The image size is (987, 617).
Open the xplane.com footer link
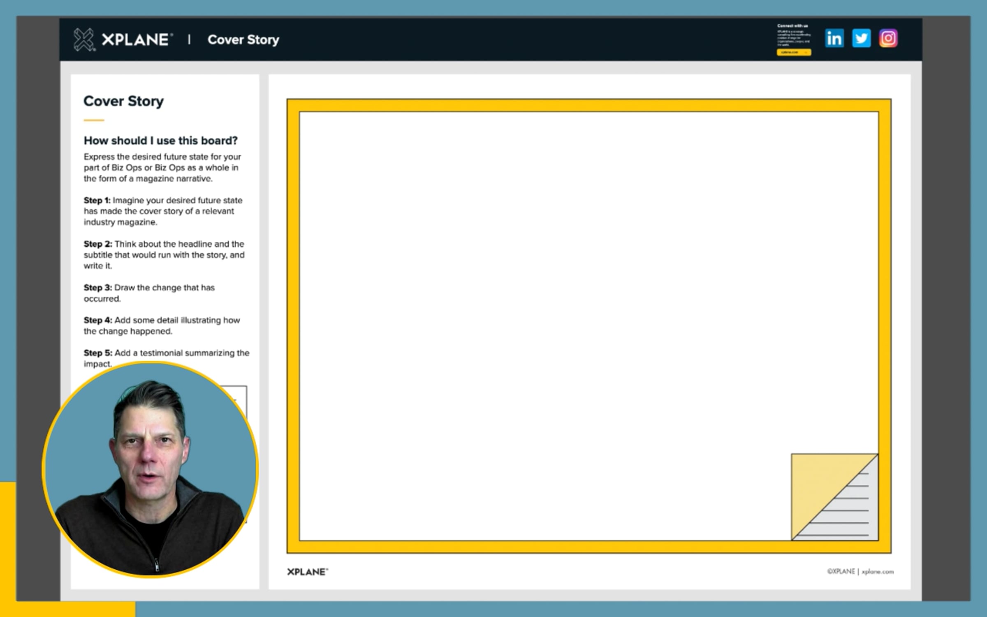coord(878,572)
